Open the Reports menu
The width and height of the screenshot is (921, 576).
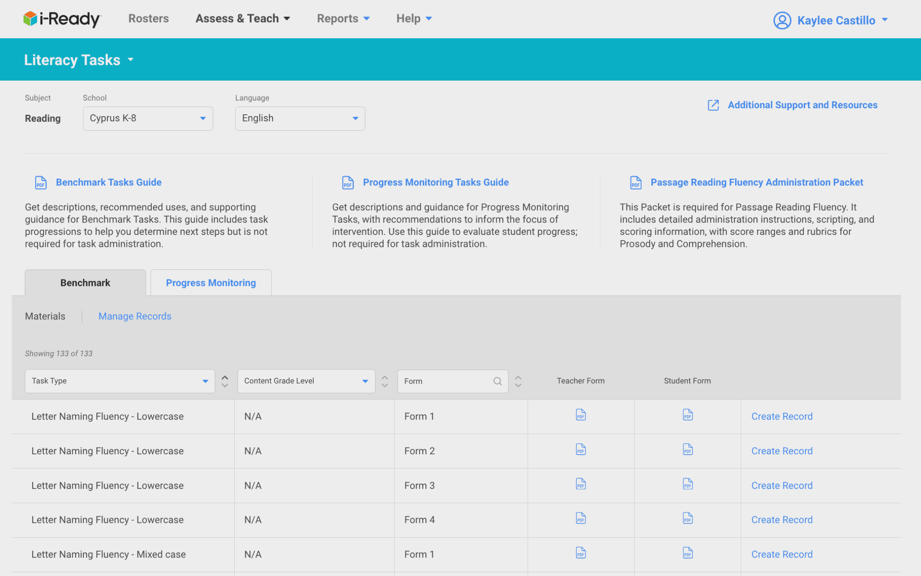pos(343,19)
